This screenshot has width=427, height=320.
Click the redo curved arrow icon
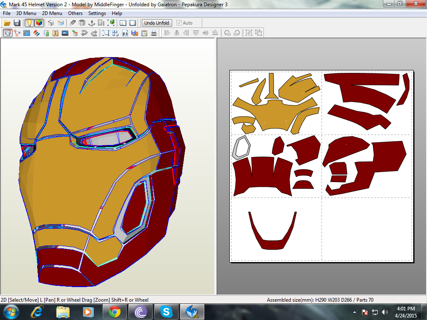coord(94,33)
